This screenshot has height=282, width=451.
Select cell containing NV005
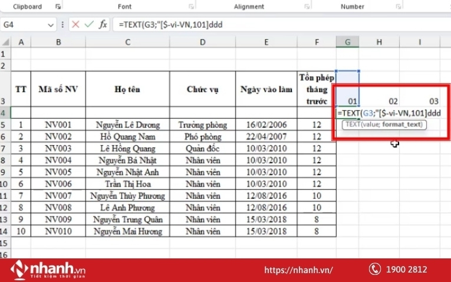point(58,172)
